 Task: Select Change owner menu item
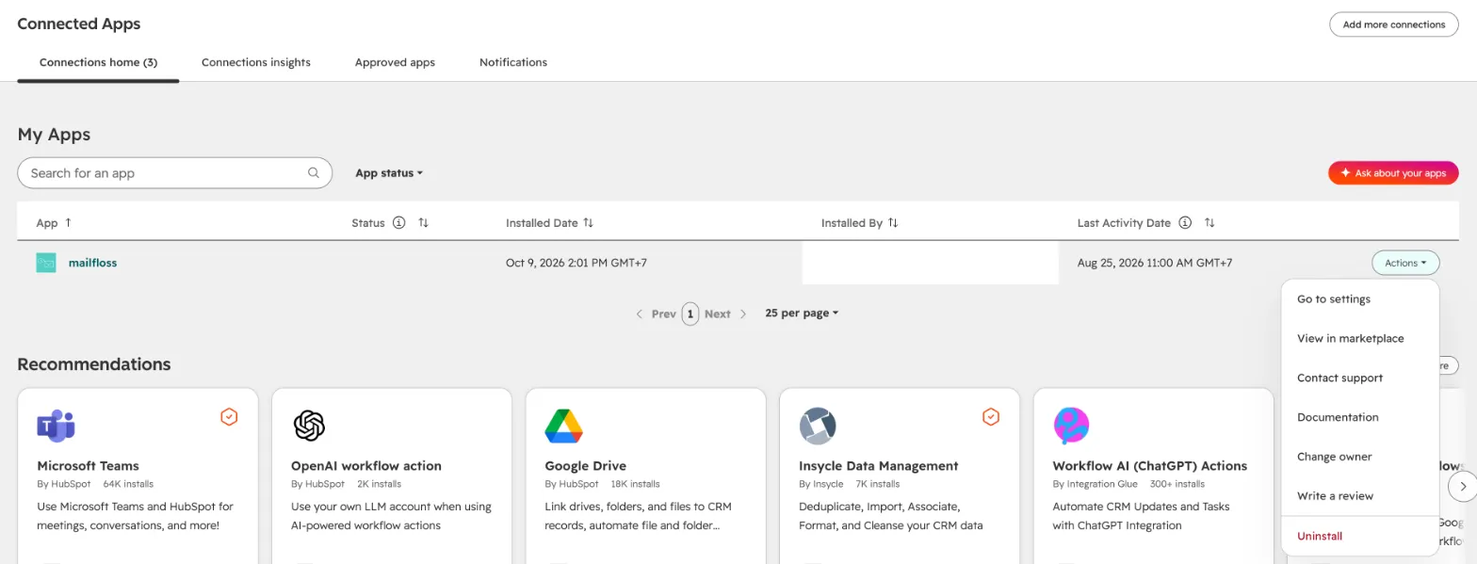point(1360,457)
